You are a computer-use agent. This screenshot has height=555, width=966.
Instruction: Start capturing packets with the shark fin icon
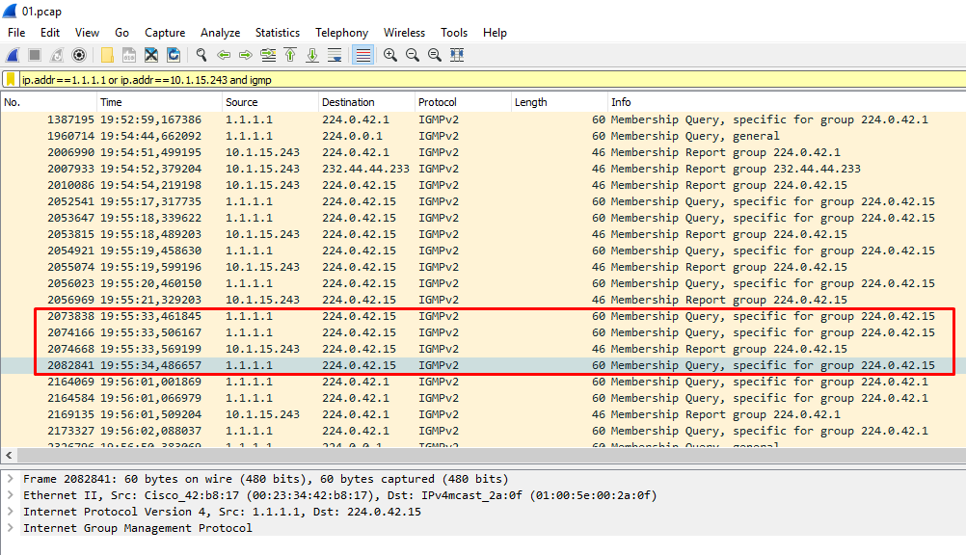pyautogui.click(x=13, y=55)
